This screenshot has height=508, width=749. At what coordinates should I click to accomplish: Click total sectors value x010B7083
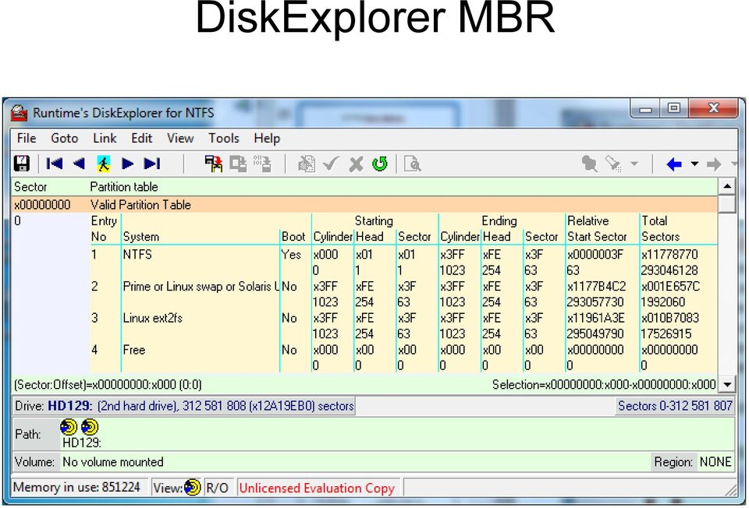(669, 318)
